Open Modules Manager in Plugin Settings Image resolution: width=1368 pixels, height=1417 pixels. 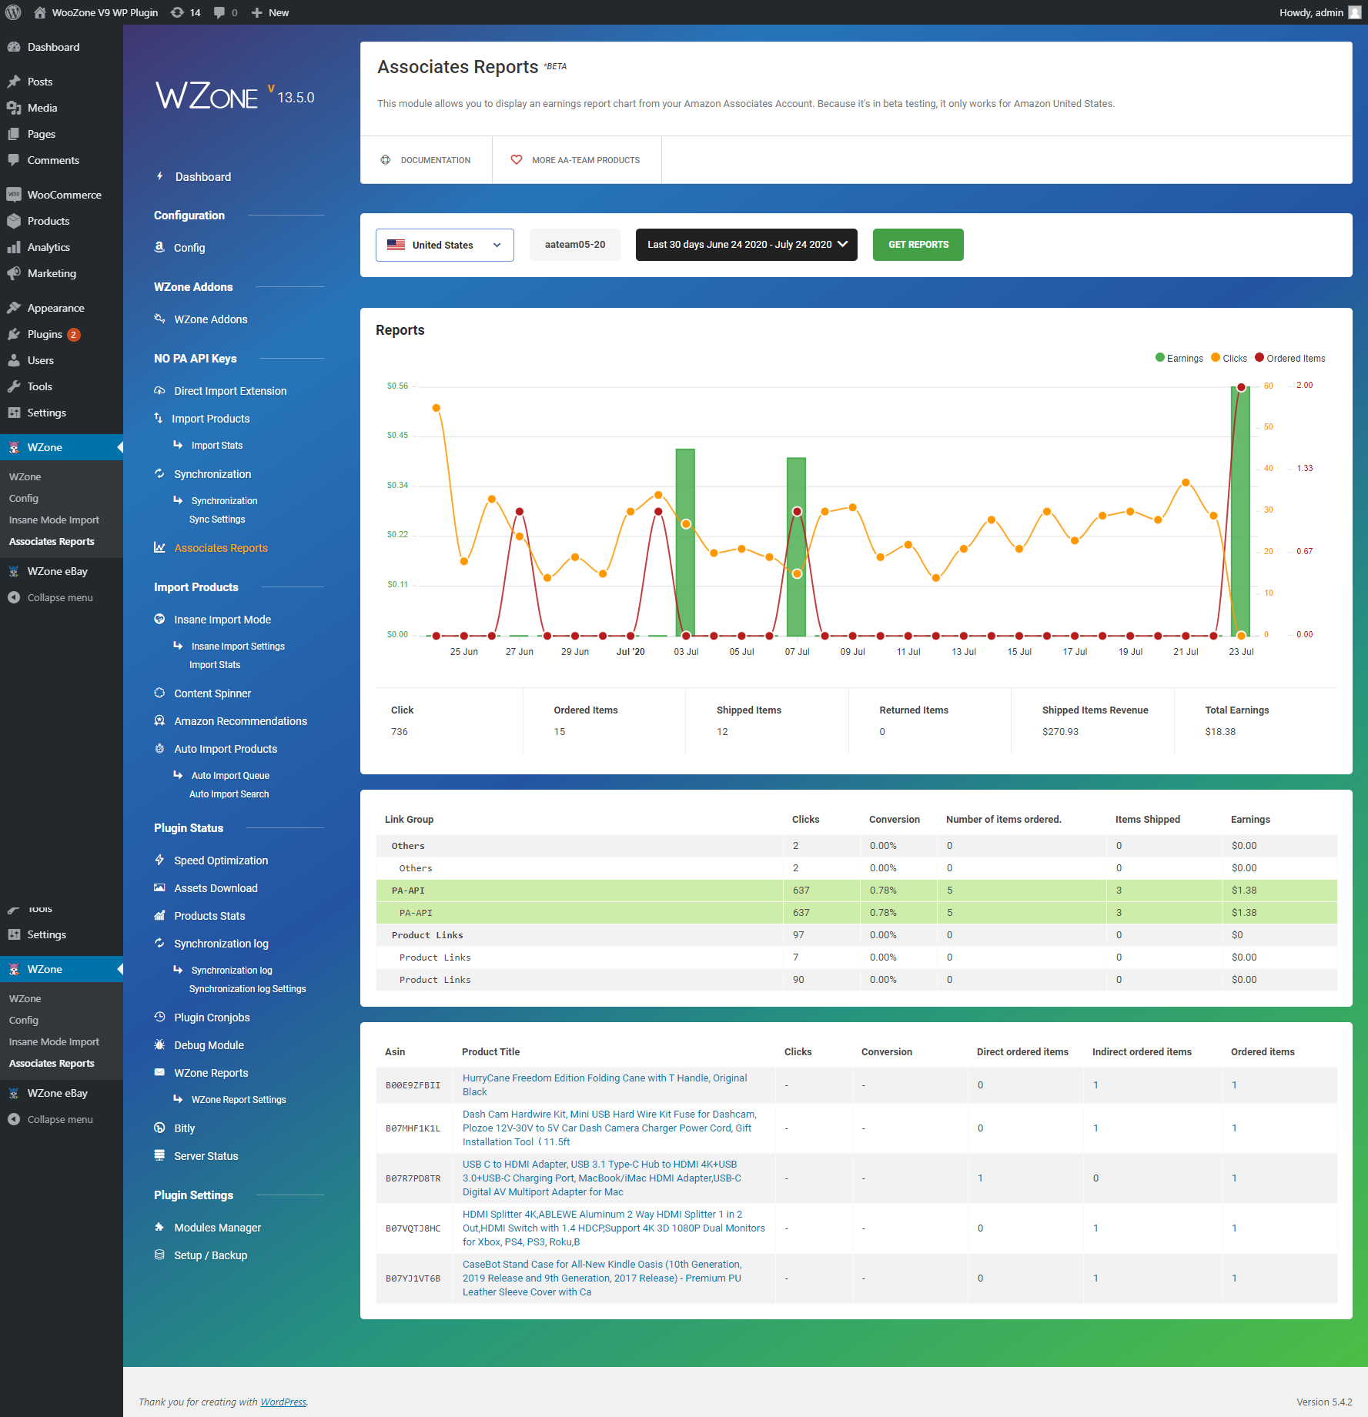point(217,1227)
